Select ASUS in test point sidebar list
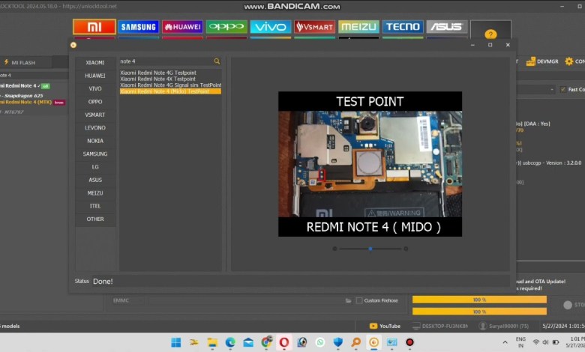Viewport: 585px width, 352px height. click(x=95, y=180)
